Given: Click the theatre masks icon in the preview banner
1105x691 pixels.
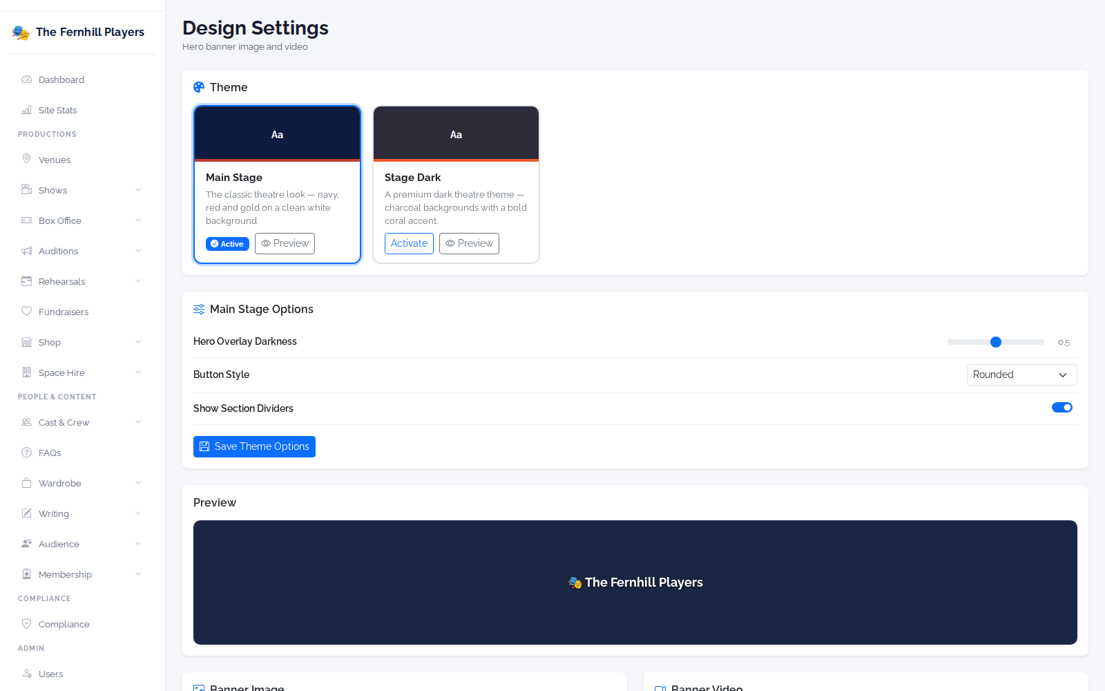Looking at the screenshot, I should coord(575,583).
